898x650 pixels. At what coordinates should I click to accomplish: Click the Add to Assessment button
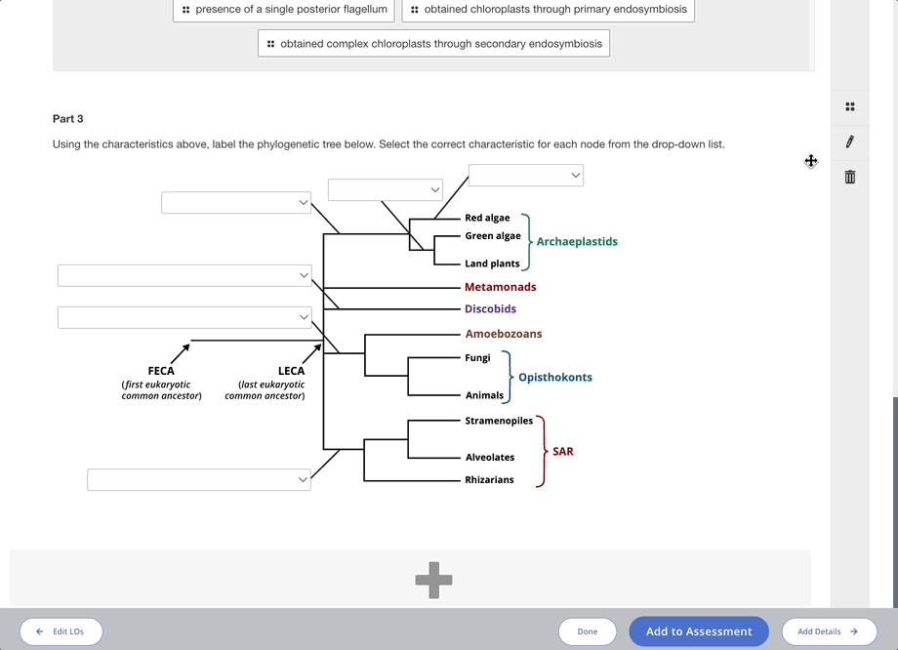(x=699, y=631)
